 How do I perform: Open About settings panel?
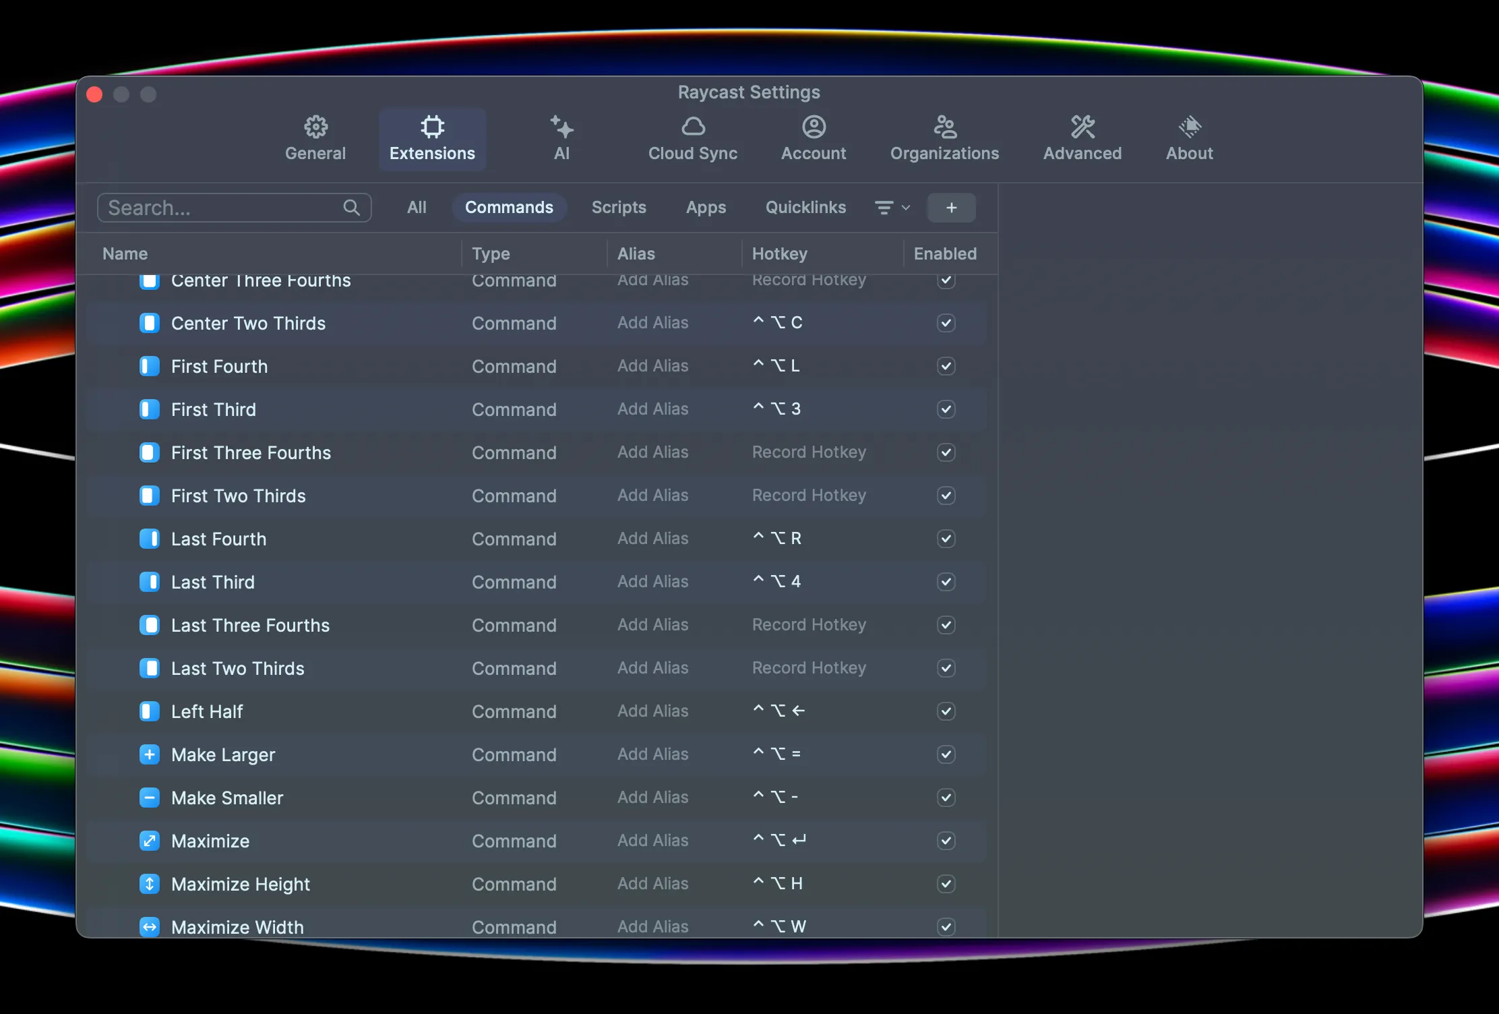tap(1189, 135)
